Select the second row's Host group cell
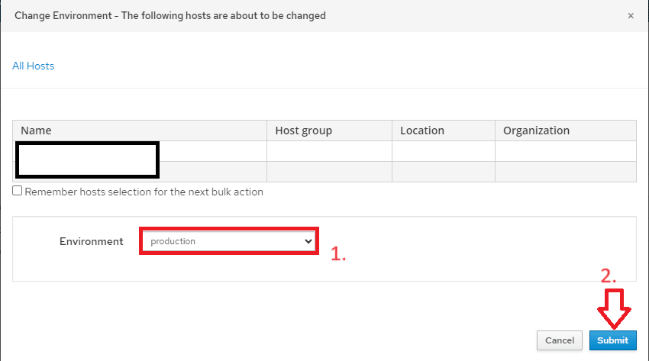The width and height of the screenshot is (649, 361). [330, 172]
